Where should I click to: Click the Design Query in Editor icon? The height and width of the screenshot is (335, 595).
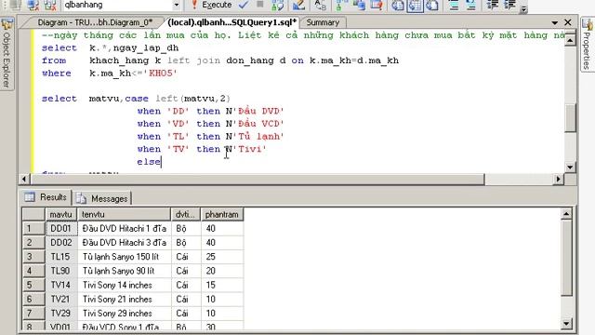pyautogui.click(x=298, y=5)
